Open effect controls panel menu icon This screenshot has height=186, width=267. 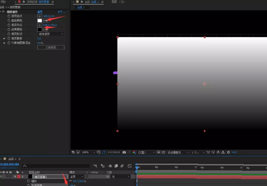point(53,2)
